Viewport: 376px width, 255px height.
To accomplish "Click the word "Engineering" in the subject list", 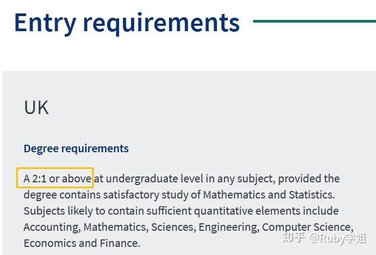I will [228, 226].
